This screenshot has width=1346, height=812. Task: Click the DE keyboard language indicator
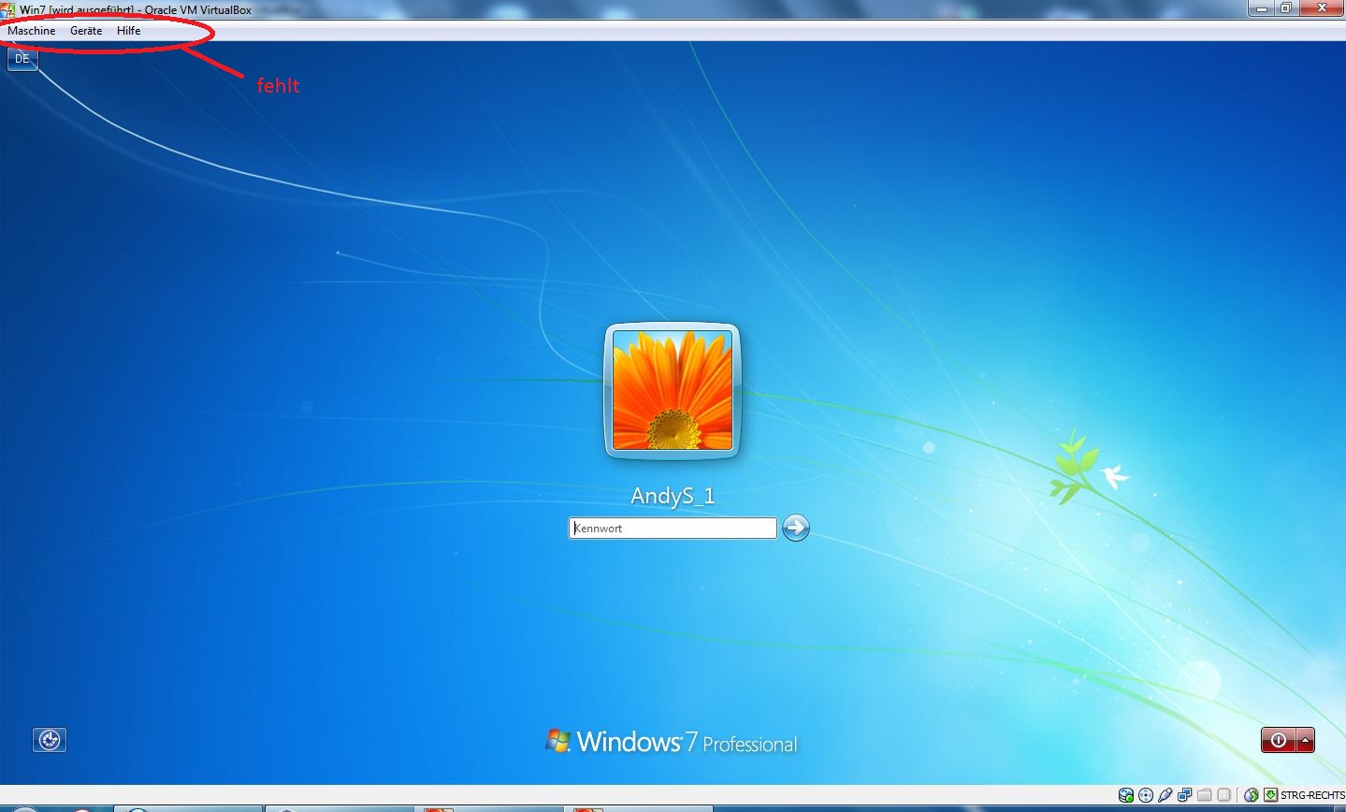click(22, 59)
